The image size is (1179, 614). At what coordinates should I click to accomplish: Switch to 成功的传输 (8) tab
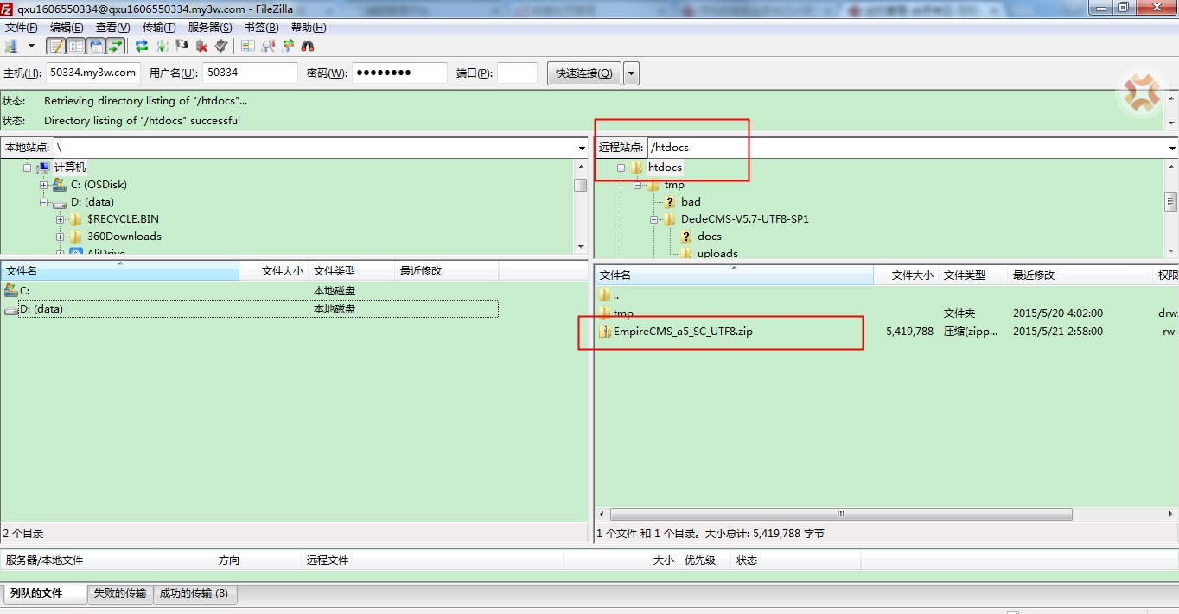194,593
